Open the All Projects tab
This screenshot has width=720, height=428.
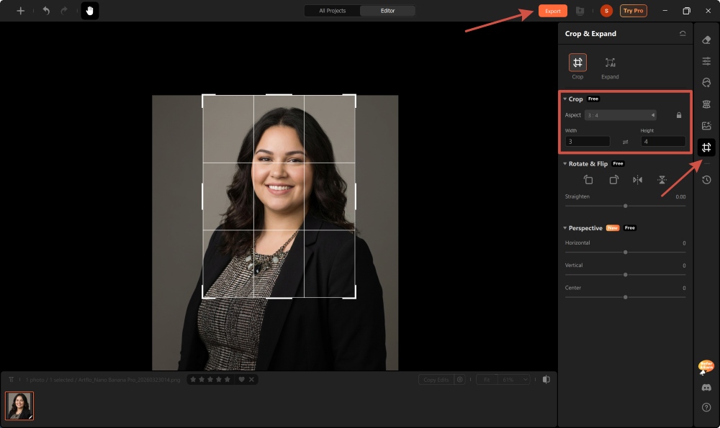pos(331,11)
